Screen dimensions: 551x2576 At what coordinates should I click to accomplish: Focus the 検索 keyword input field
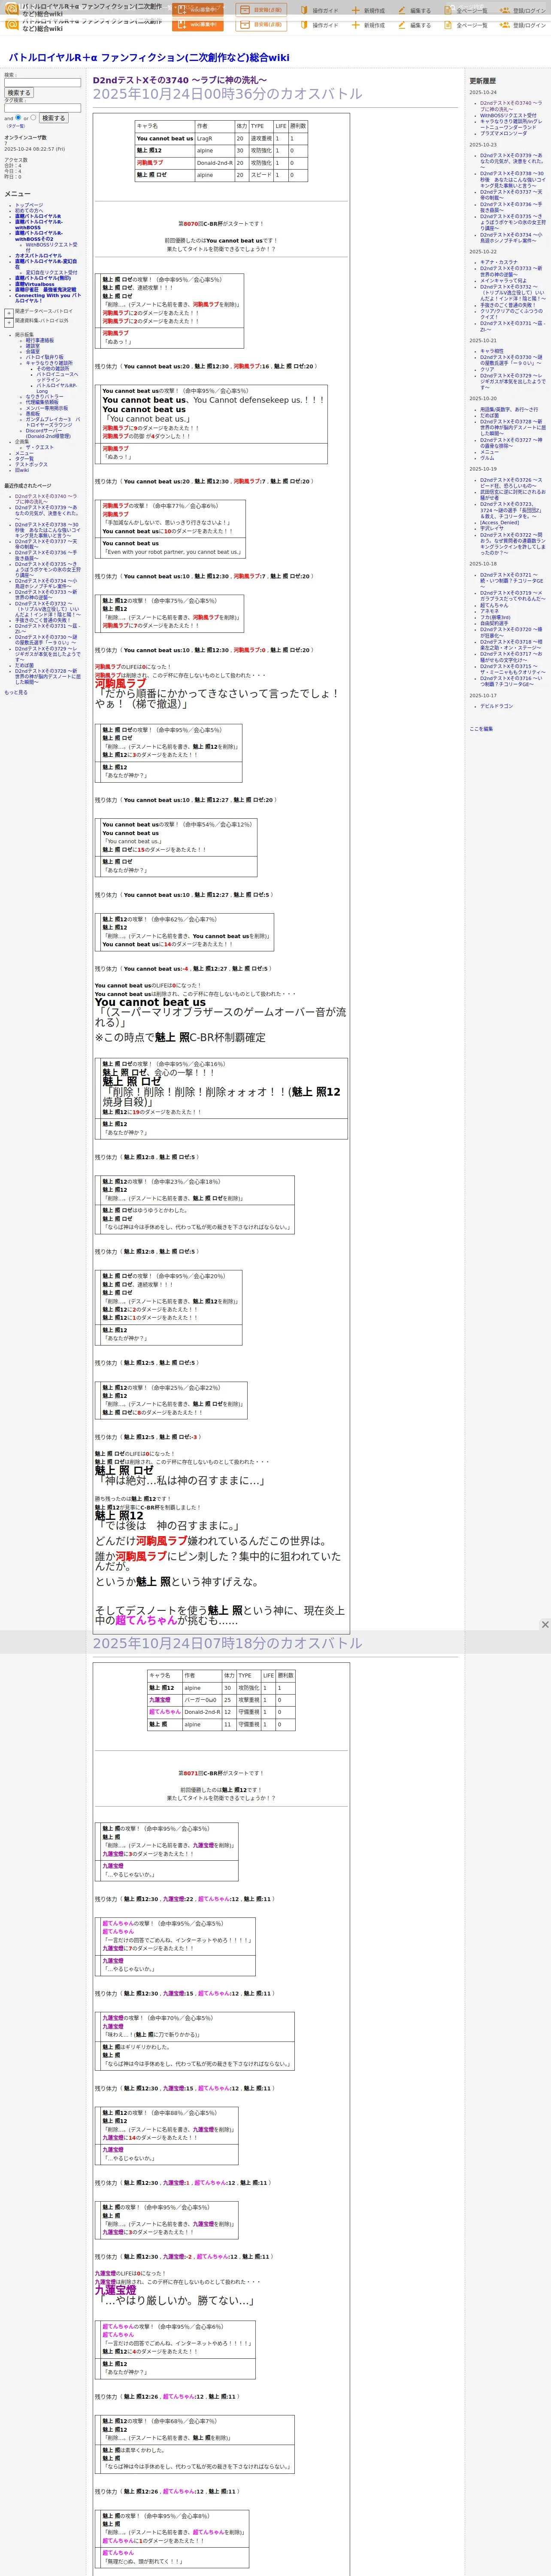click(x=42, y=83)
